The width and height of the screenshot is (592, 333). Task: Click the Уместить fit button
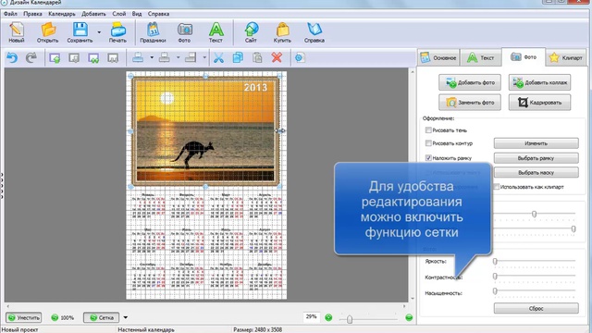tap(23, 317)
